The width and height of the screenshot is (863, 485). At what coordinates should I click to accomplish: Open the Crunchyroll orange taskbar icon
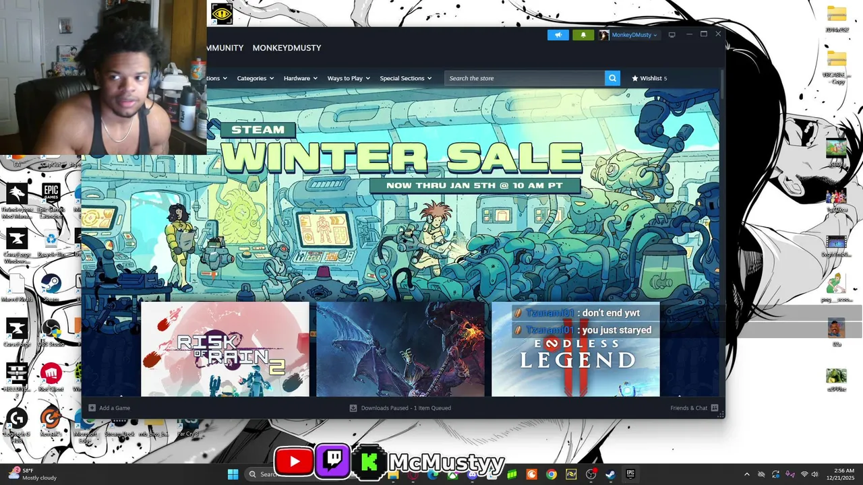(x=531, y=474)
